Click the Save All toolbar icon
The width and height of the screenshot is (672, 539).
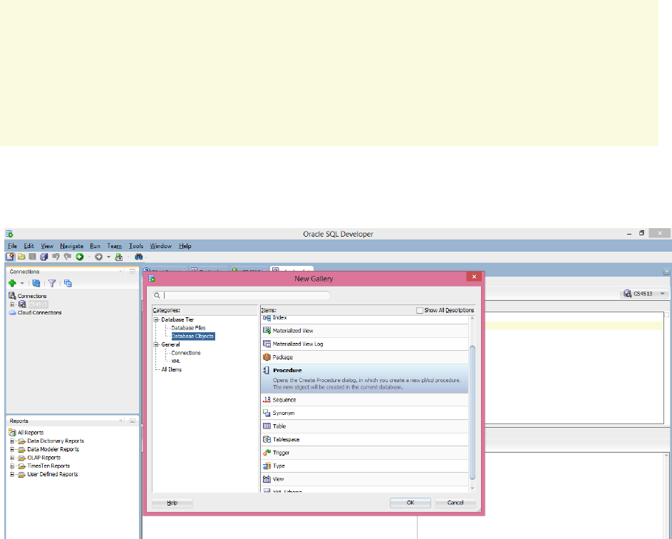(x=43, y=257)
